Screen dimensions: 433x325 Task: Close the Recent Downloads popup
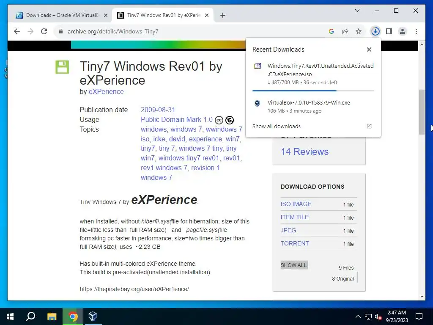click(369, 50)
